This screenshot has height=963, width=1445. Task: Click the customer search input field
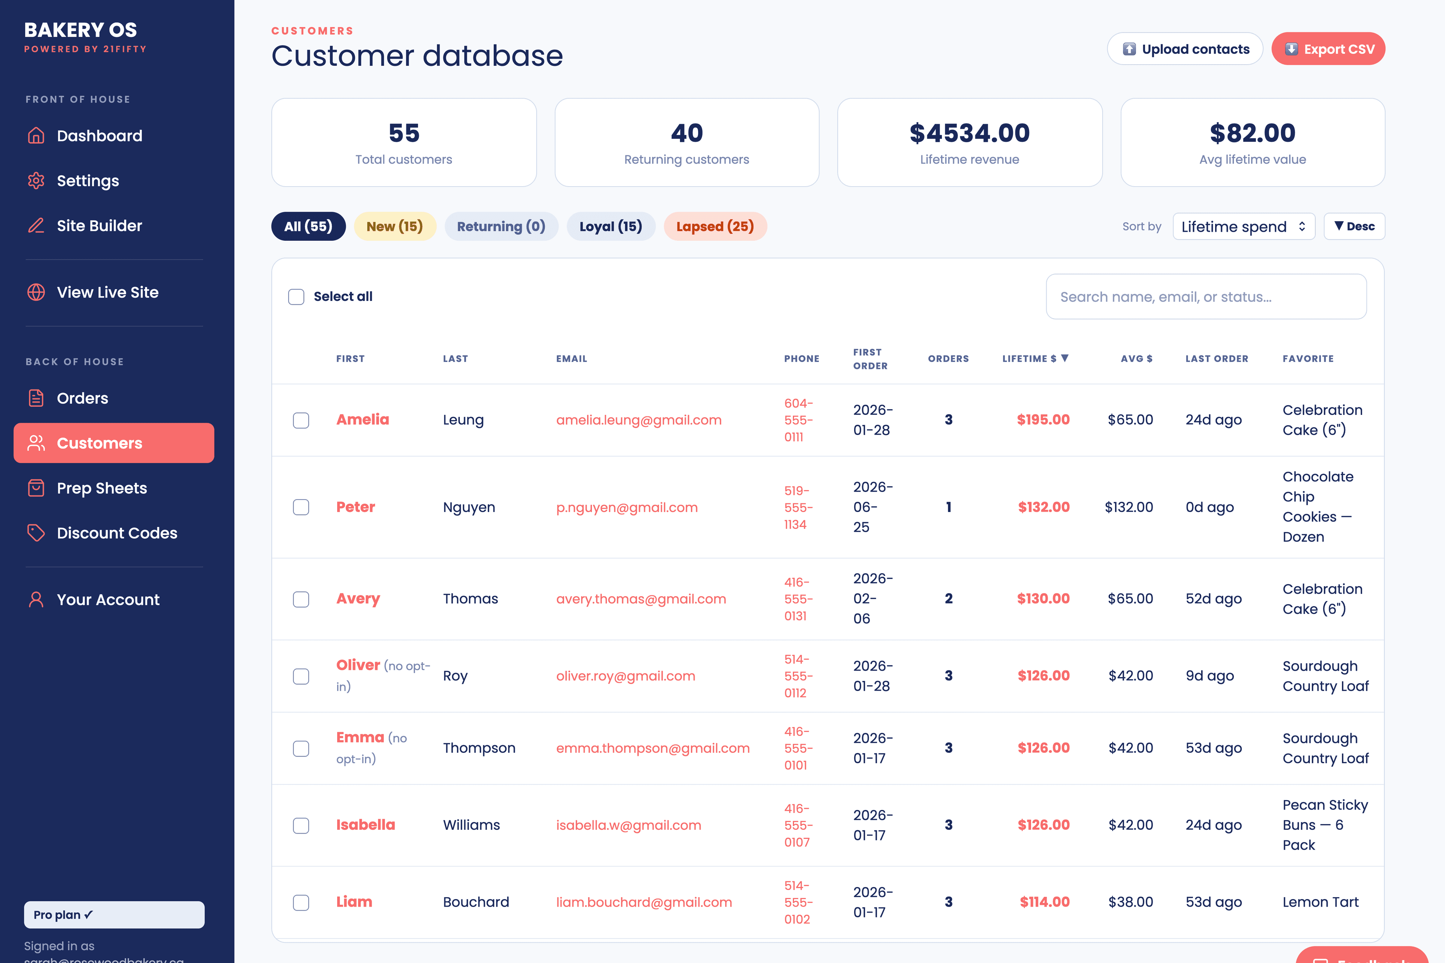(x=1207, y=297)
